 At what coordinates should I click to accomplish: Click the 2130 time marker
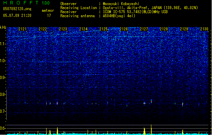204,29
